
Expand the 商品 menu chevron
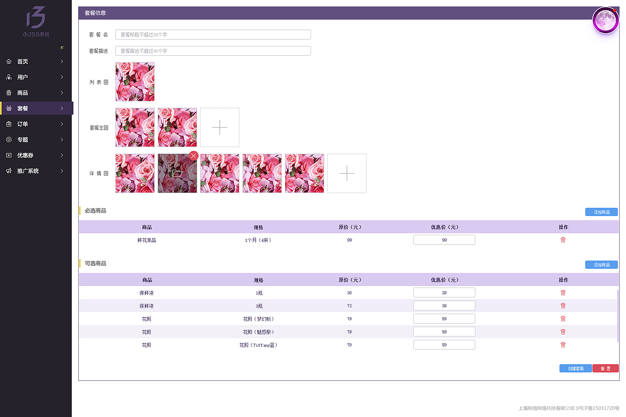62,93
